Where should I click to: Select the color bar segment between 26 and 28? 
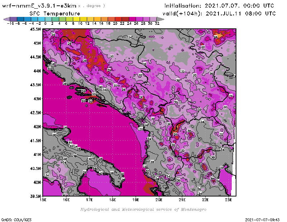(139, 19)
